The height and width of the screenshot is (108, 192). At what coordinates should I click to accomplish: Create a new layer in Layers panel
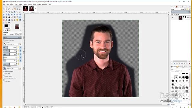pyautogui.click(x=172, y=63)
